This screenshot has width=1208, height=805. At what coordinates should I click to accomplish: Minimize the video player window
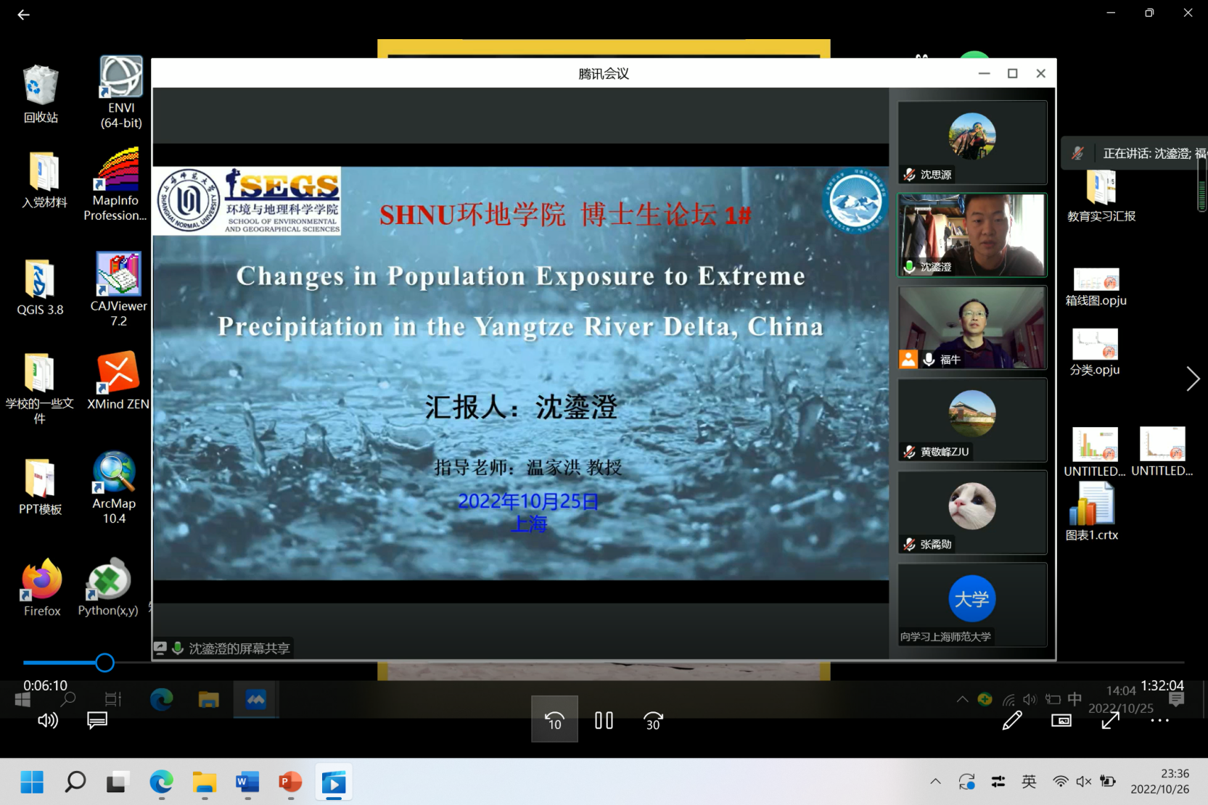pyautogui.click(x=1111, y=13)
